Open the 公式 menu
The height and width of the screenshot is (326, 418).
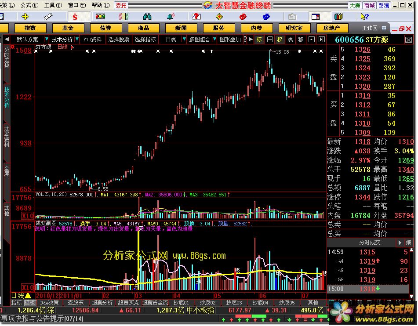[29, 5]
